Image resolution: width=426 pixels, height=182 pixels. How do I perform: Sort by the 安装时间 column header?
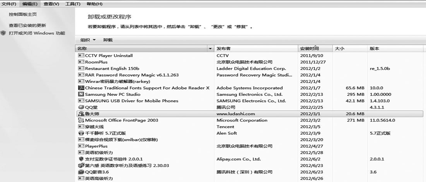(x=315, y=49)
